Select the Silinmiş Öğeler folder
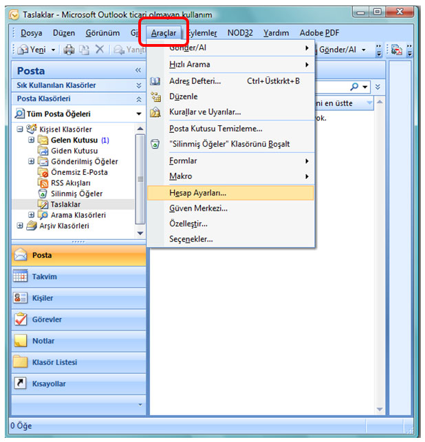 [76, 193]
